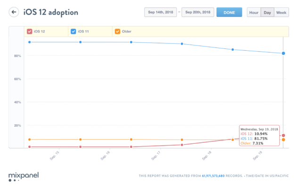Viewport: 297px width, 187px height.
Task: Select the large red iOS 12 point on Sep 19
Action: (283, 135)
